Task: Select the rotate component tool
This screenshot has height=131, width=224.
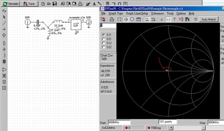Action: click(4, 11)
